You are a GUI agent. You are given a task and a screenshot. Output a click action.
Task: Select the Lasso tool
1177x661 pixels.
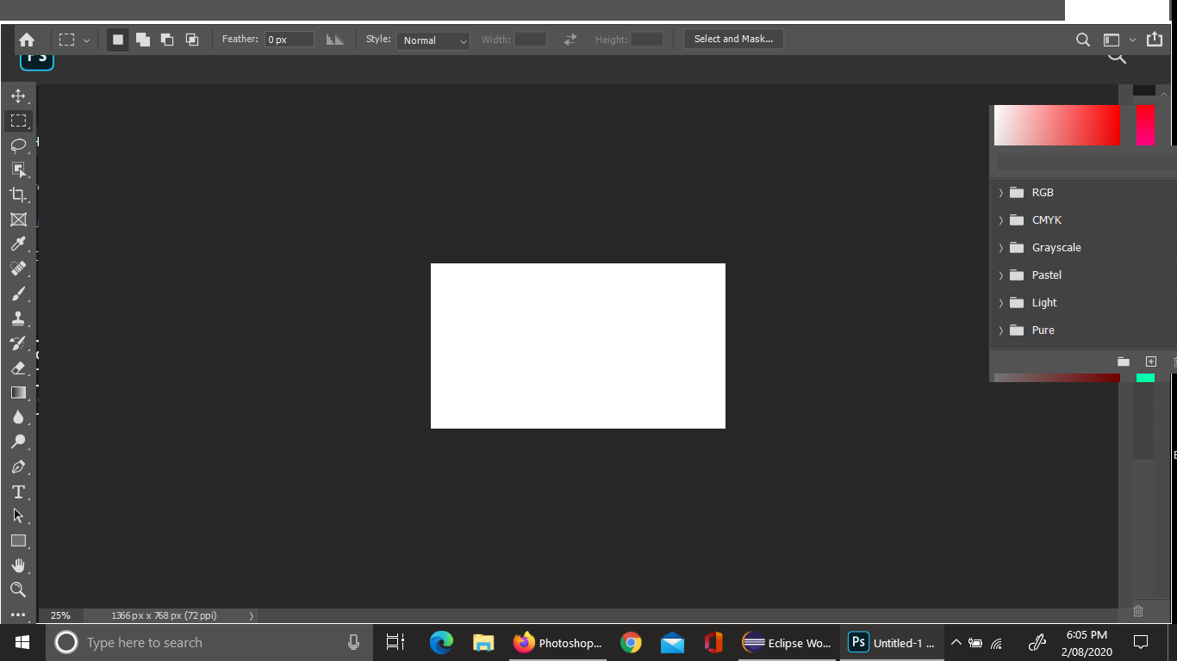coord(18,145)
